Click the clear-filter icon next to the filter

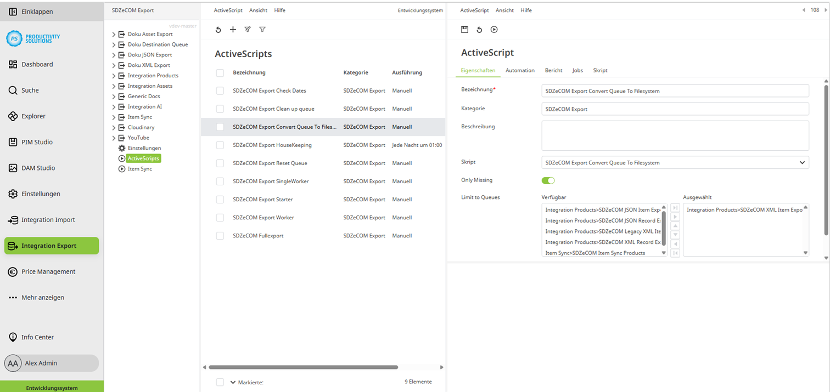[248, 30]
